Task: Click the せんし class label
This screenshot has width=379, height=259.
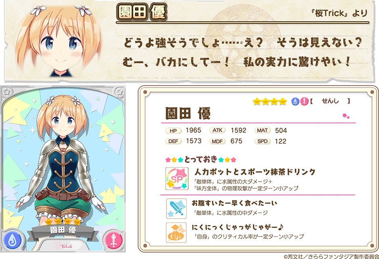Action: point(330,101)
